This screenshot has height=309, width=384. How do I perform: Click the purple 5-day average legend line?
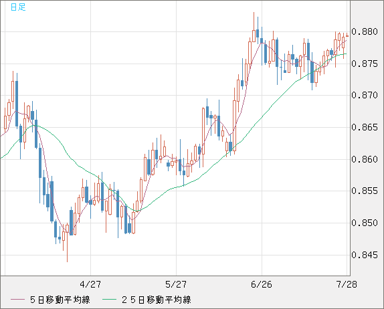[x=17, y=300]
